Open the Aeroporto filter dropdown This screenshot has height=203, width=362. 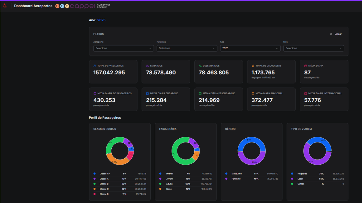click(x=123, y=48)
